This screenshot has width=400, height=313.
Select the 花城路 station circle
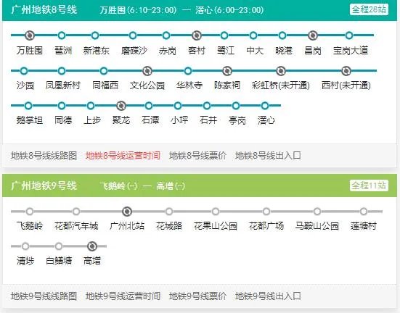point(169,212)
